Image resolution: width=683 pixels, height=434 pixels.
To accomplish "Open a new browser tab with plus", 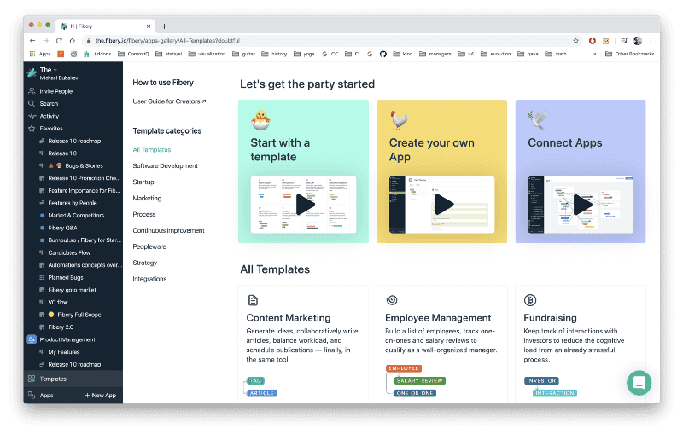I will click(164, 26).
